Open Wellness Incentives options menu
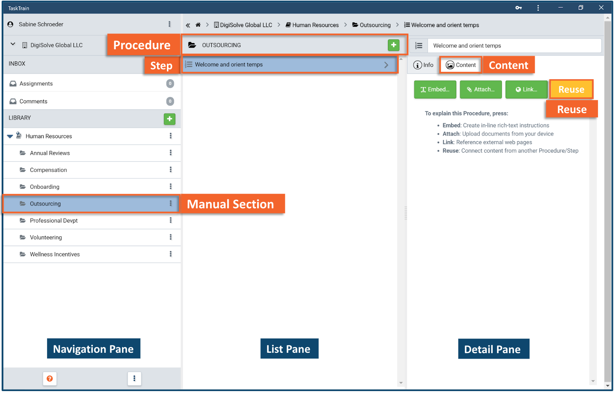Screen dimensions: 614x394 pyautogui.click(x=171, y=254)
